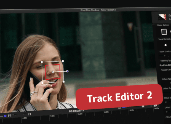This screenshot has width=171, height=124.
Task: Click the red inner tracking box
Action: 53,72
